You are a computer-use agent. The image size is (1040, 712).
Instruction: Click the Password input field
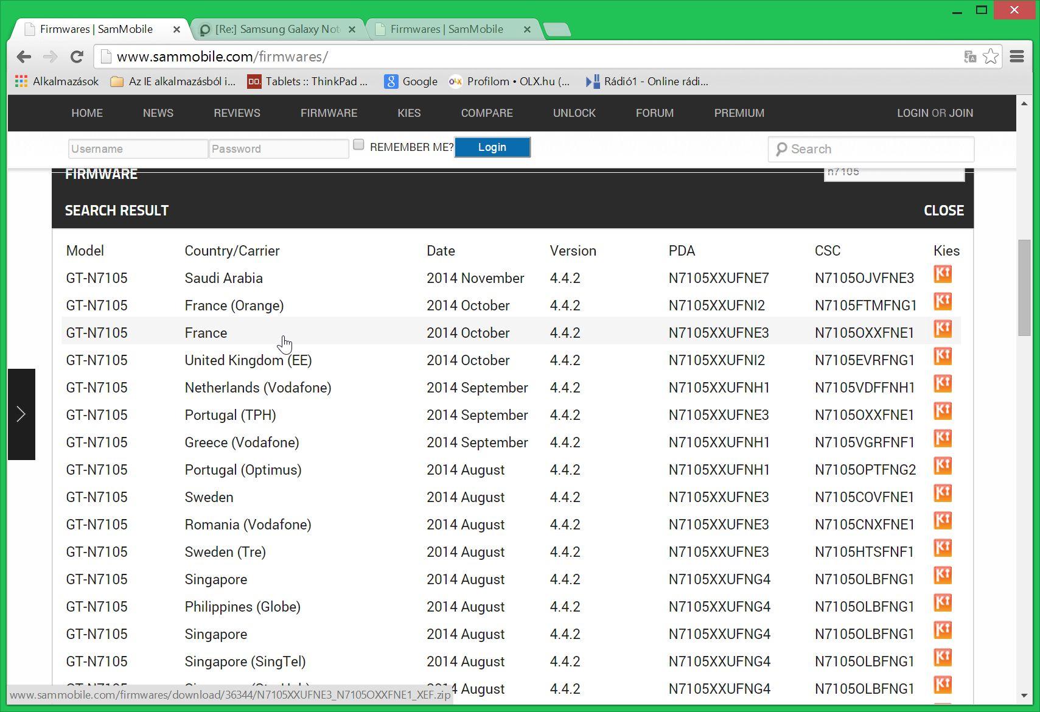pos(279,149)
